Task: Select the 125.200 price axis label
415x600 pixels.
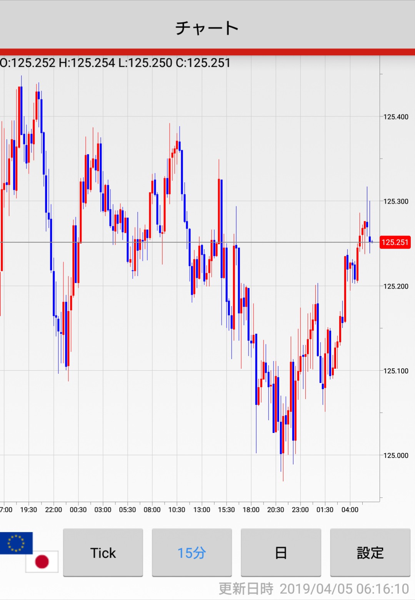Action: (x=395, y=286)
